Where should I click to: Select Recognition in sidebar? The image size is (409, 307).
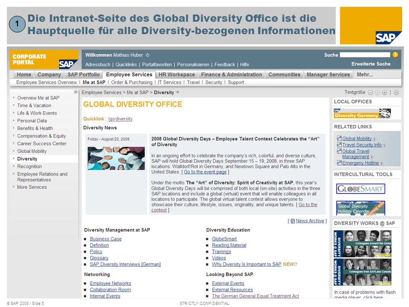coord(29,167)
